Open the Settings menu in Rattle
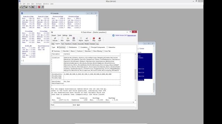222x124 pixels. coord(65,35)
